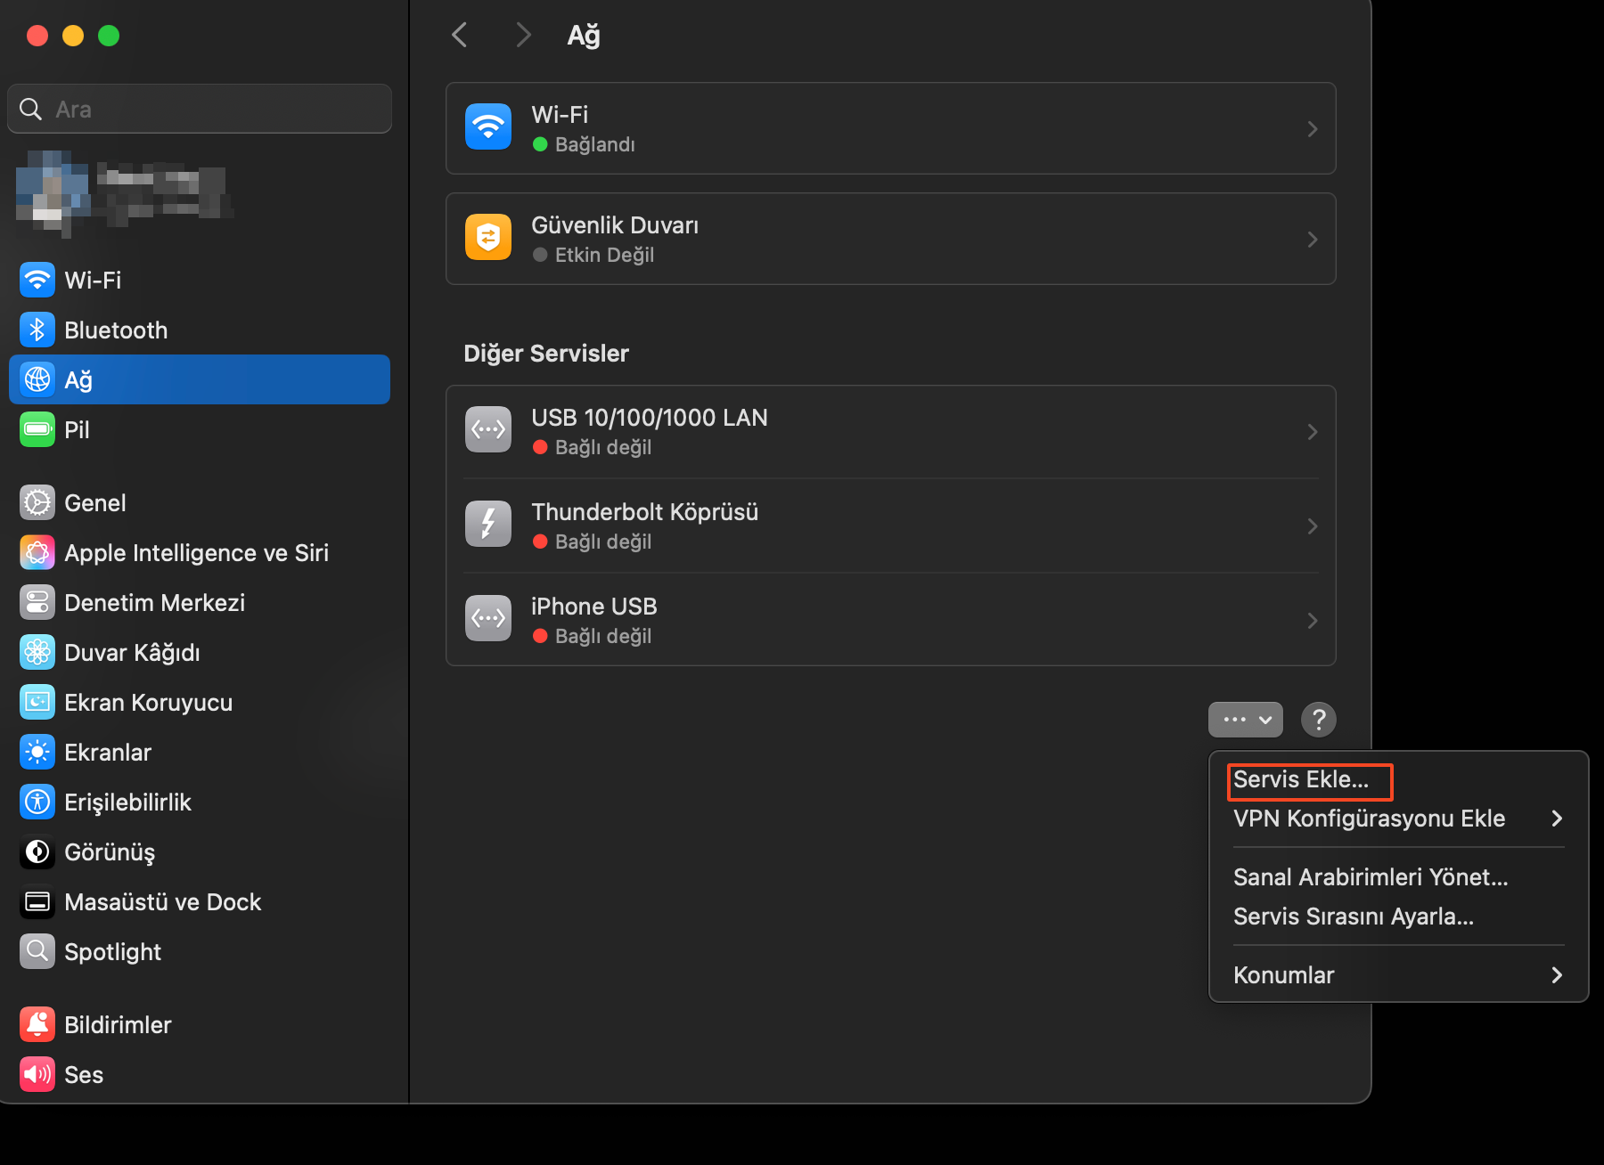This screenshot has height=1165, width=1604.
Task: Open Wi-Fi in the sidebar
Action: coord(200,280)
